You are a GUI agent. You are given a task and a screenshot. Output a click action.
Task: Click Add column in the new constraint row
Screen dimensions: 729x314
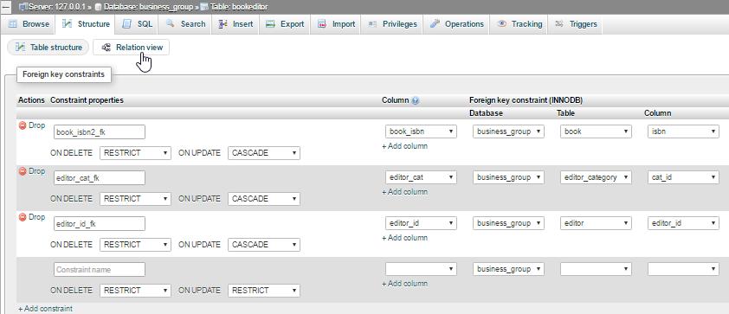click(405, 284)
